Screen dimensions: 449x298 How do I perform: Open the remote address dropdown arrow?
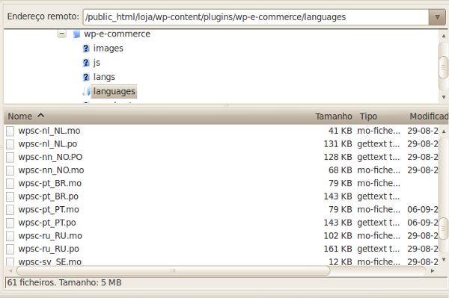click(x=437, y=17)
